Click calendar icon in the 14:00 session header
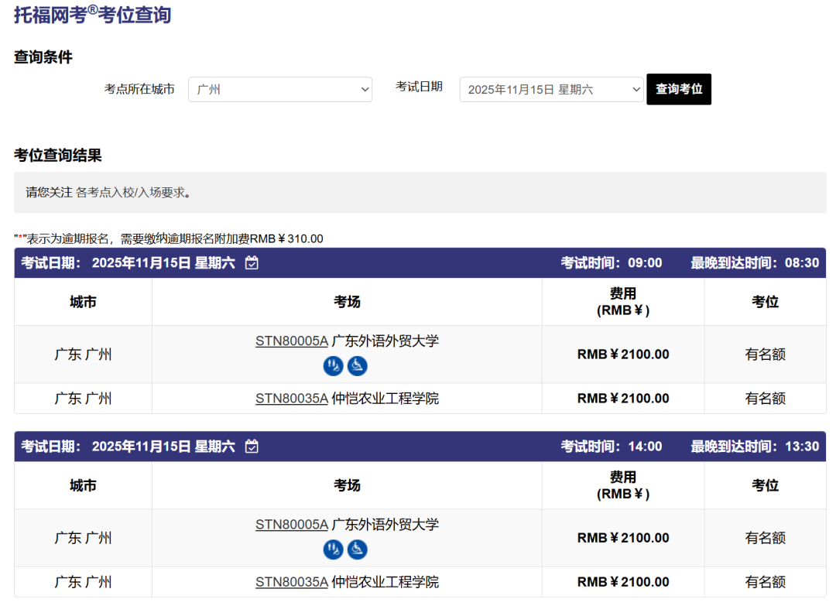The height and width of the screenshot is (606, 836). (x=252, y=447)
